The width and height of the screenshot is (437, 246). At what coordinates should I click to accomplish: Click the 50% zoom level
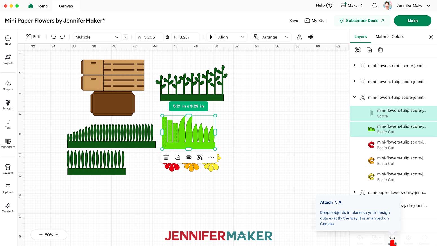(x=49, y=235)
